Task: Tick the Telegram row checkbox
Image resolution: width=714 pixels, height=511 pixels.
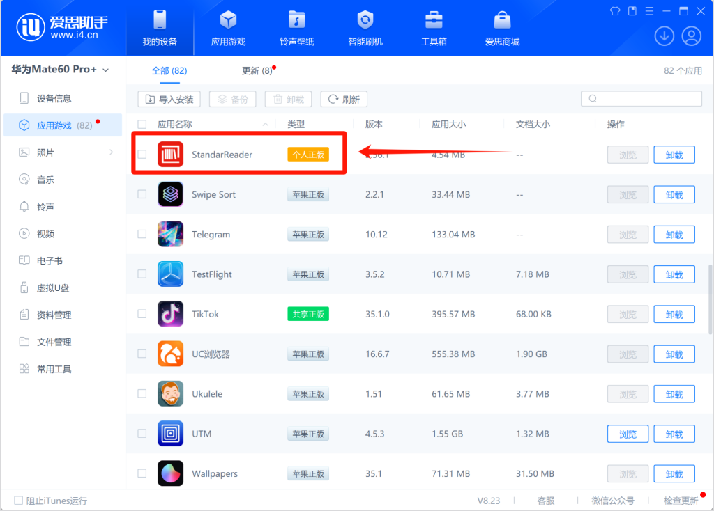Action: [142, 234]
